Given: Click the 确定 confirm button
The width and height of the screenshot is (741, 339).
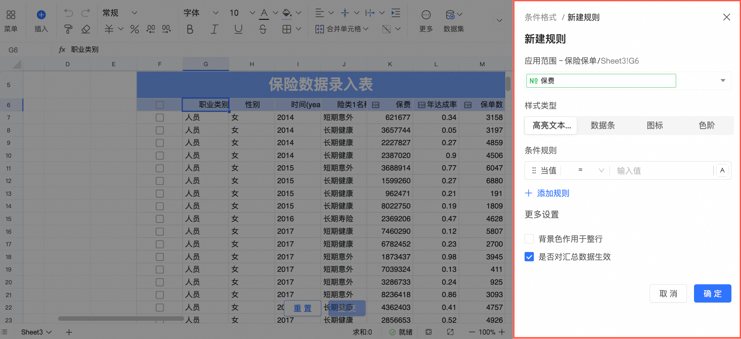Looking at the screenshot, I should pos(712,293).
